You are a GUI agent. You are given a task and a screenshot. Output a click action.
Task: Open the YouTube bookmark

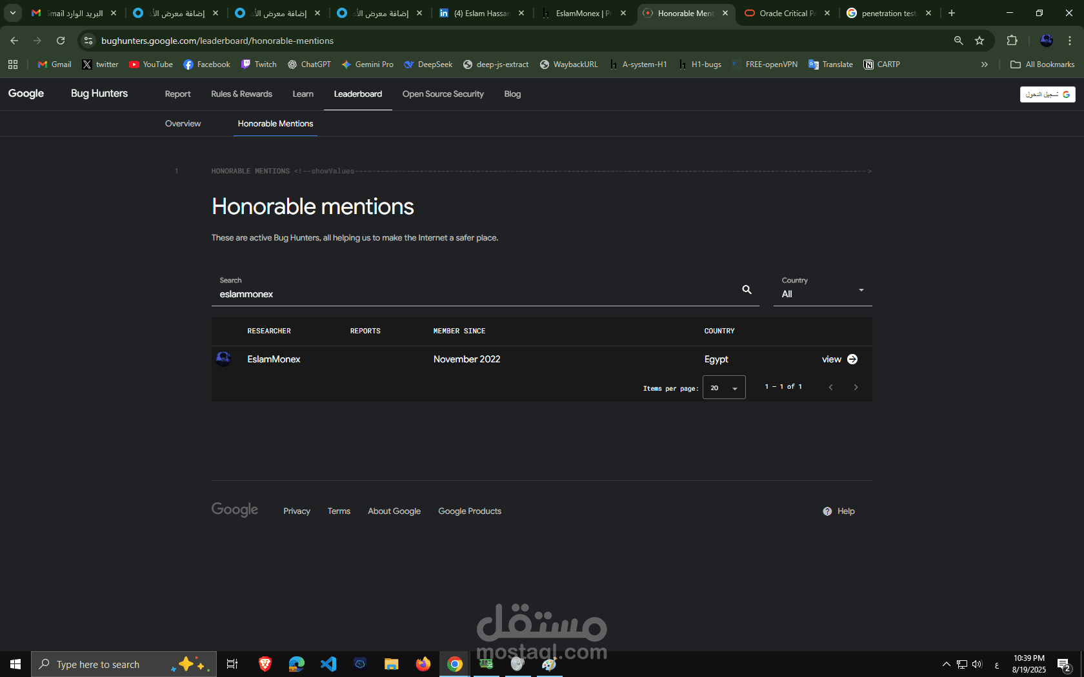pos(151,64)
